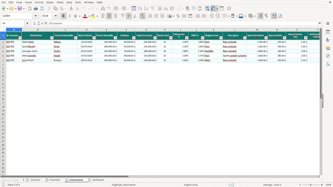Click the Copy icon
This screenshot has width=333, height=187.
(56, 9)
